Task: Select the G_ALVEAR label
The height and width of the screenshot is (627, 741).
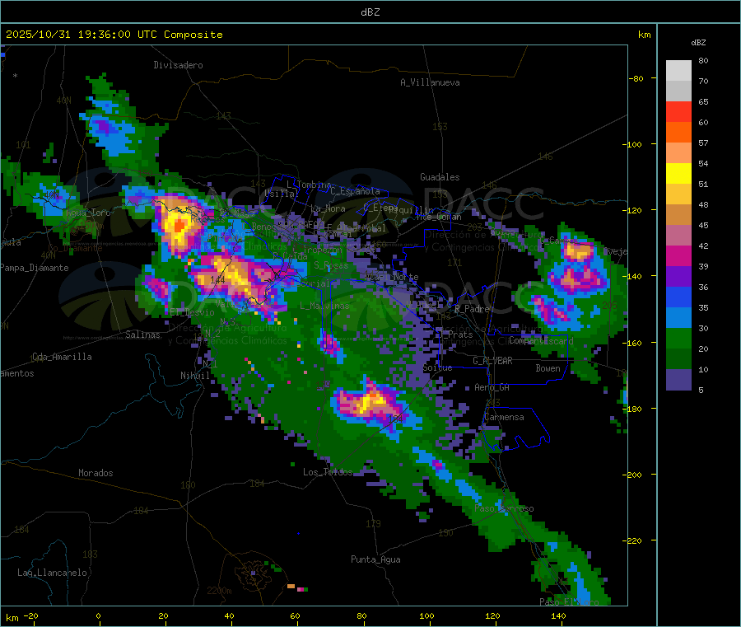Action: 492,361
